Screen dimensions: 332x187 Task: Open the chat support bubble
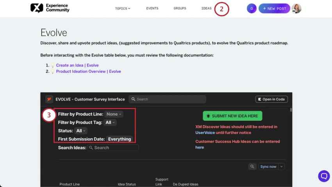coord(324,176)
